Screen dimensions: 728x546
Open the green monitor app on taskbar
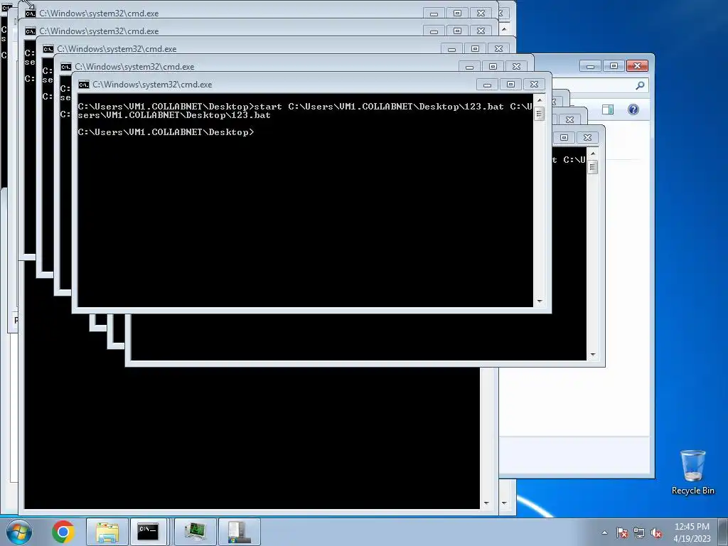coord(195,532)
